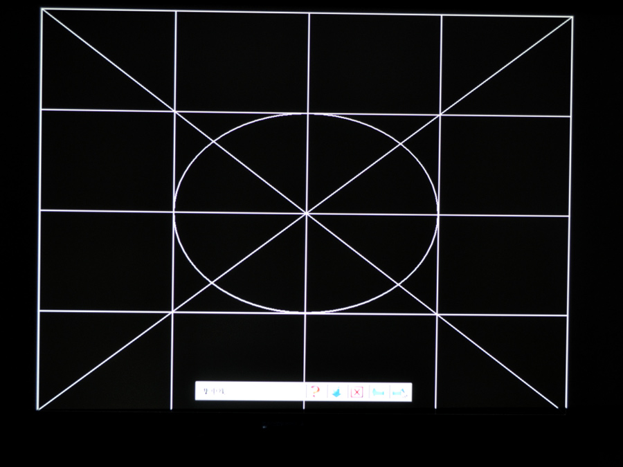Screen dimensions: 623x467
Task: Click the cyan right arrow icon
Action: pyautogui.click(x=399, y=392)
